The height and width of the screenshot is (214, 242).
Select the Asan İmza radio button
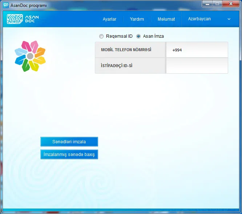pyautogui.click(x=138, y=36)
